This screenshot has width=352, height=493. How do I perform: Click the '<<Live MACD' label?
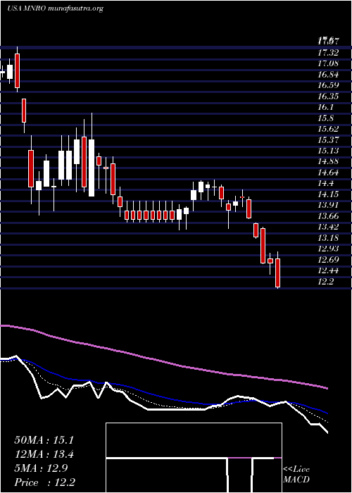[296, 475]
